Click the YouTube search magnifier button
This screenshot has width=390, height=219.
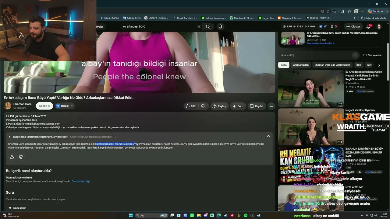pos(208,26)
